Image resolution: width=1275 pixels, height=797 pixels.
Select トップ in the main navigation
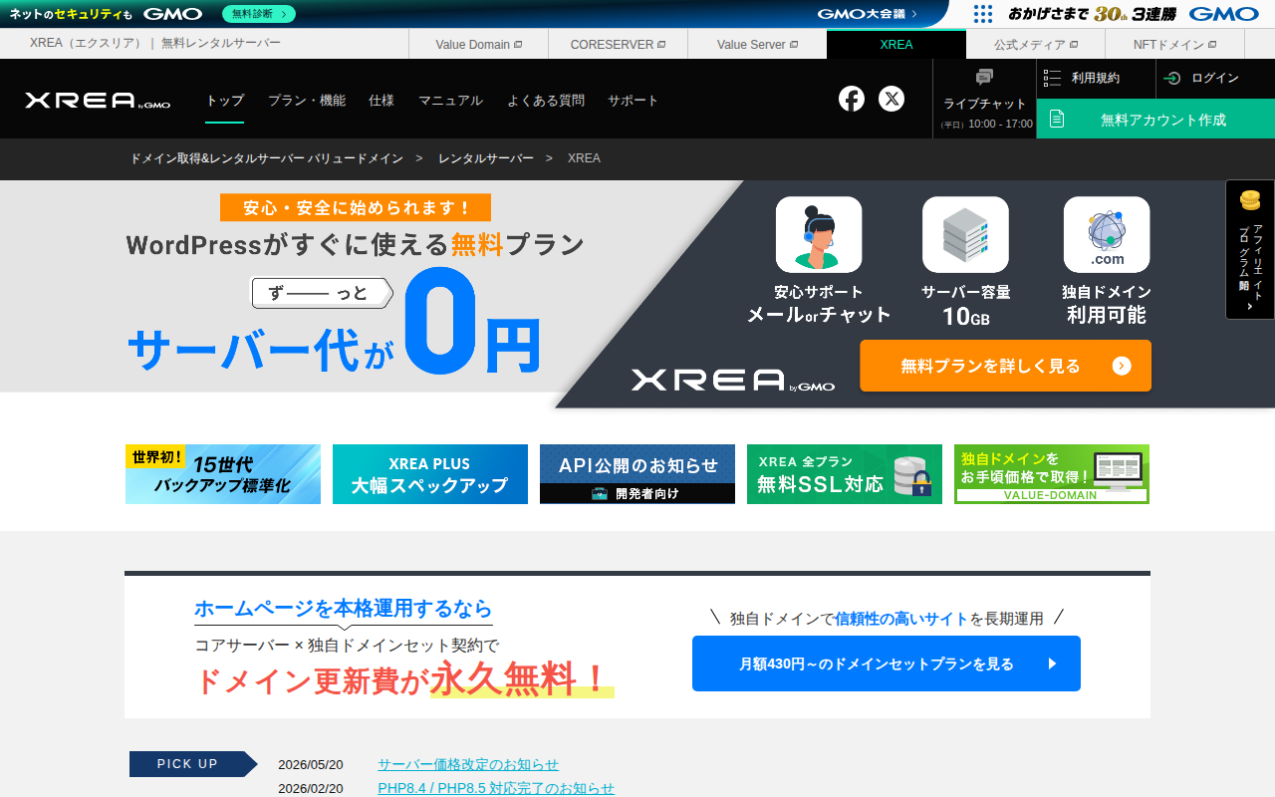[225, 101]
